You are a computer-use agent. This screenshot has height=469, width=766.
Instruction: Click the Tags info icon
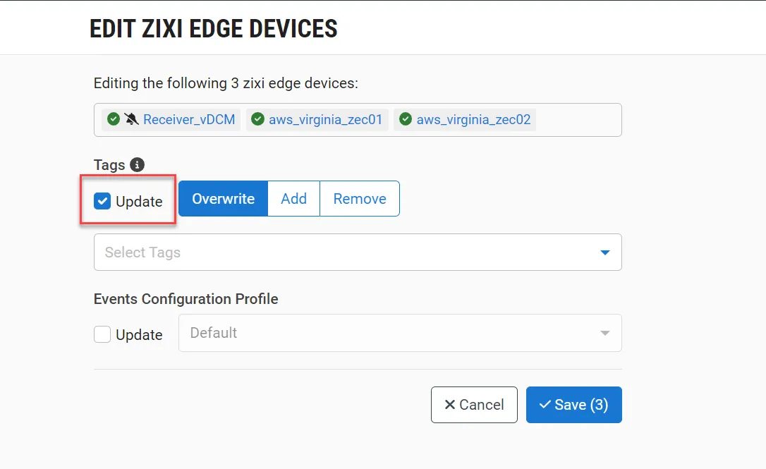pyautogui.click(x=137, y=164)
